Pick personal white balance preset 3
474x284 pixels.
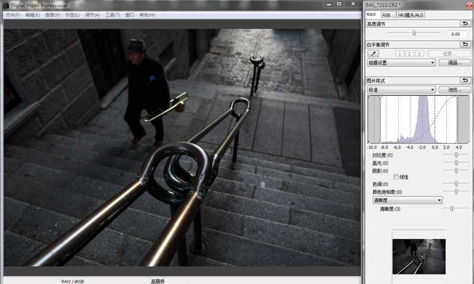tap(419, 54)
